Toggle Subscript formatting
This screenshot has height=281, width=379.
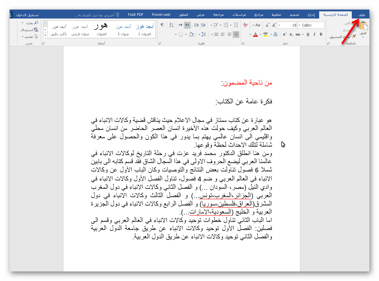click(x=291, y=34)
